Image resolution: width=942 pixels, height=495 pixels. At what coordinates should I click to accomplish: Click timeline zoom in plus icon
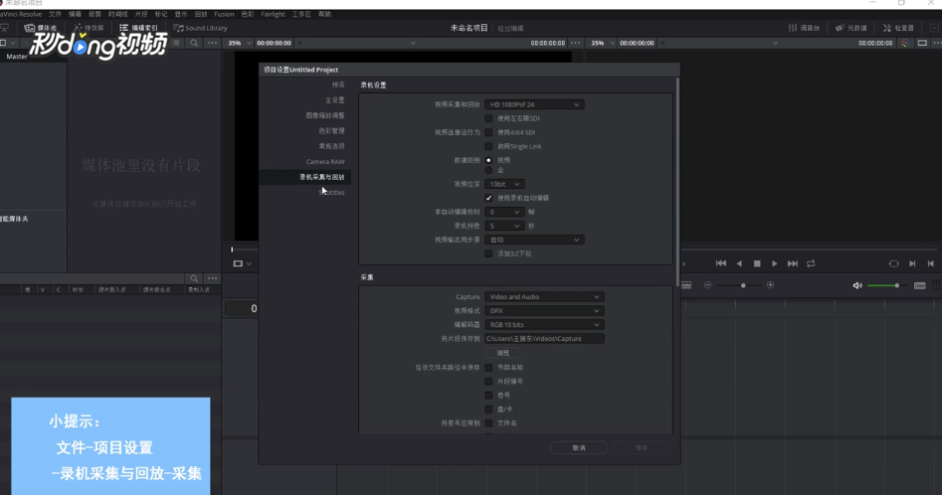[x=770, y=285]
